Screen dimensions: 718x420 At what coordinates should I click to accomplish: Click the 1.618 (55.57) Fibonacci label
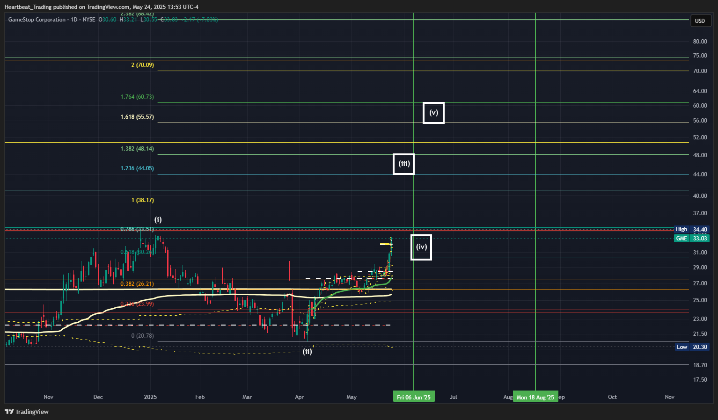click(137, 117)
